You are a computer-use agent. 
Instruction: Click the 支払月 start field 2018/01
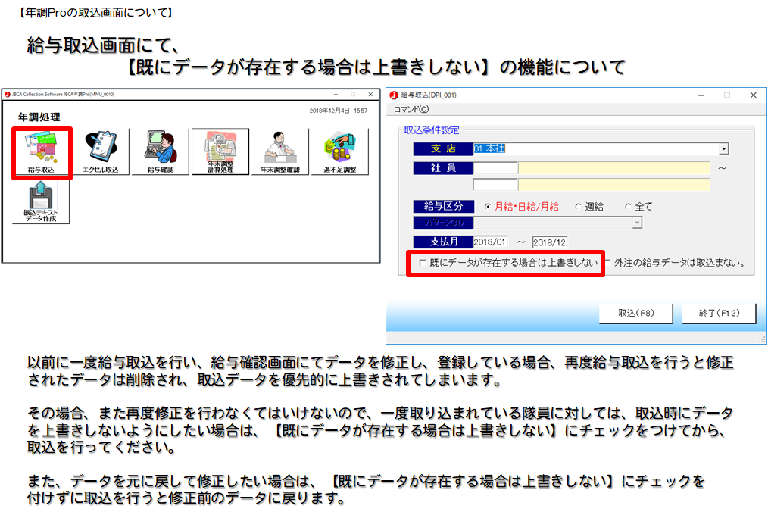[489, 242]
